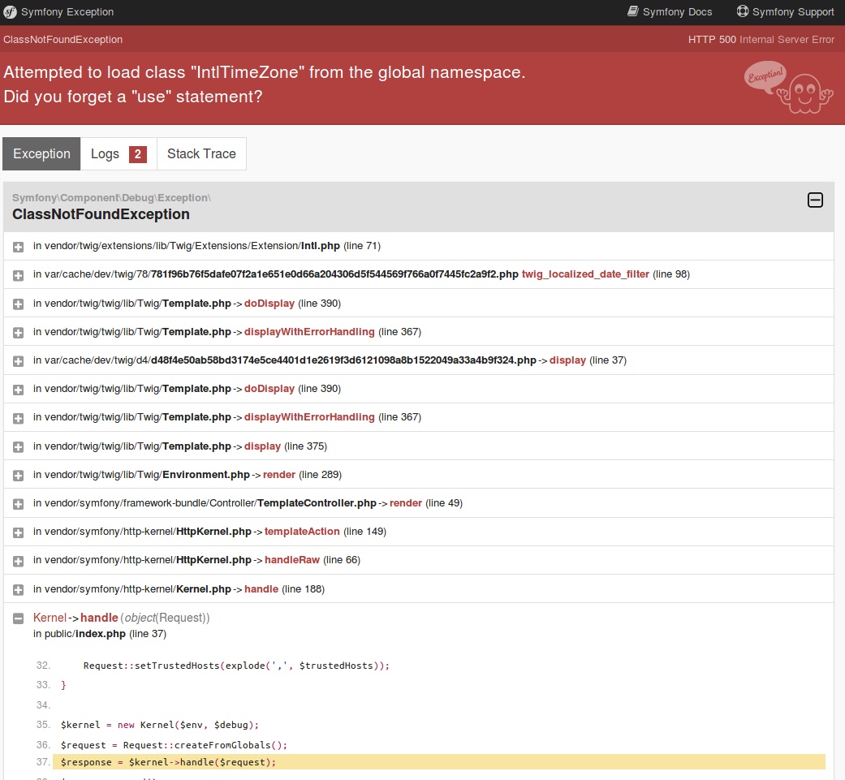Click the Environment.php file name
Image resolution: width=845 pixels, height=780 pixels.
click(206, 475)
